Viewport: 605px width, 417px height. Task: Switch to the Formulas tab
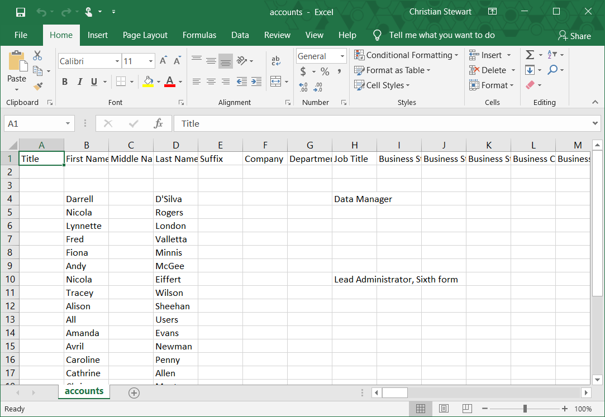point(199,35)
